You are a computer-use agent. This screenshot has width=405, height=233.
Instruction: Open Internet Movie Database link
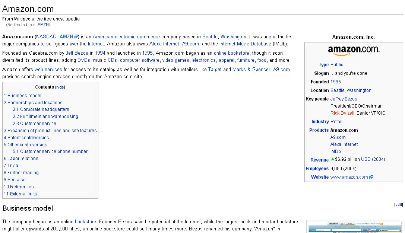click(x=245, y=44)
